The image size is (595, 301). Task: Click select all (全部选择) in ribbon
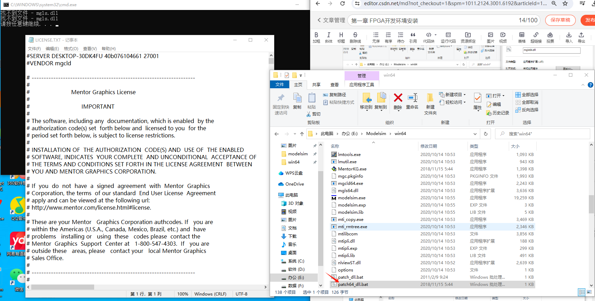tap(527, 94)
